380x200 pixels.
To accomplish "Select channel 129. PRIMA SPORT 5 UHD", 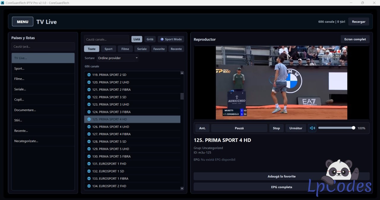I will pyautogui.click(x=132, y=149).
